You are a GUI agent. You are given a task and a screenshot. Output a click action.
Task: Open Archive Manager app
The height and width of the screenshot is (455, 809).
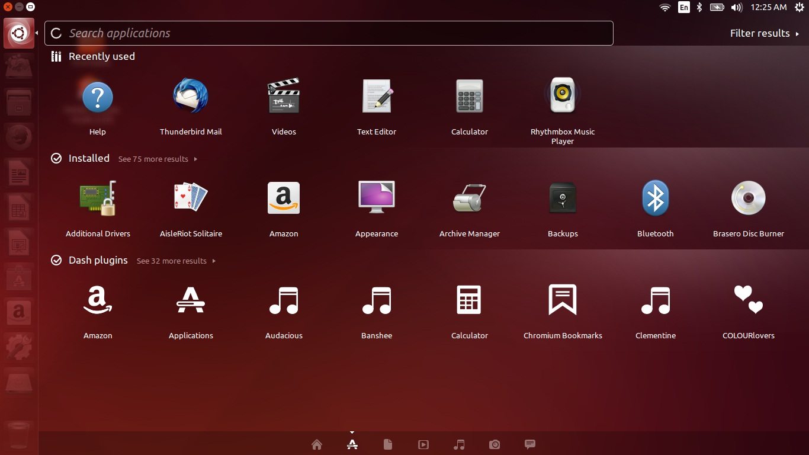click(470, 199)
